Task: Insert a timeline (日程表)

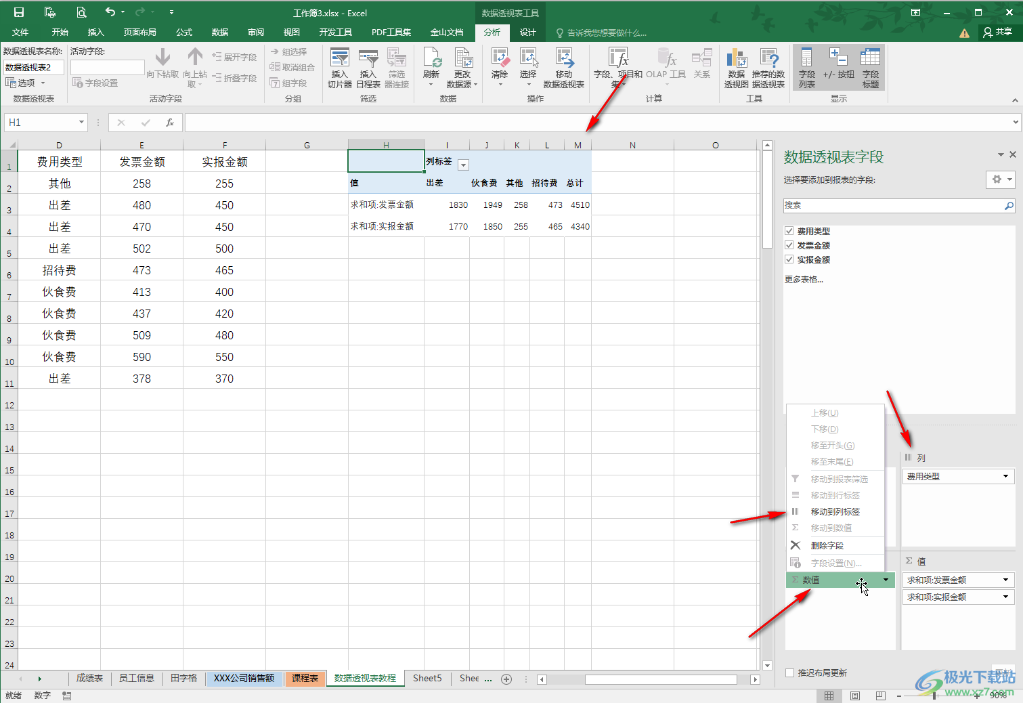Action: 368,68
